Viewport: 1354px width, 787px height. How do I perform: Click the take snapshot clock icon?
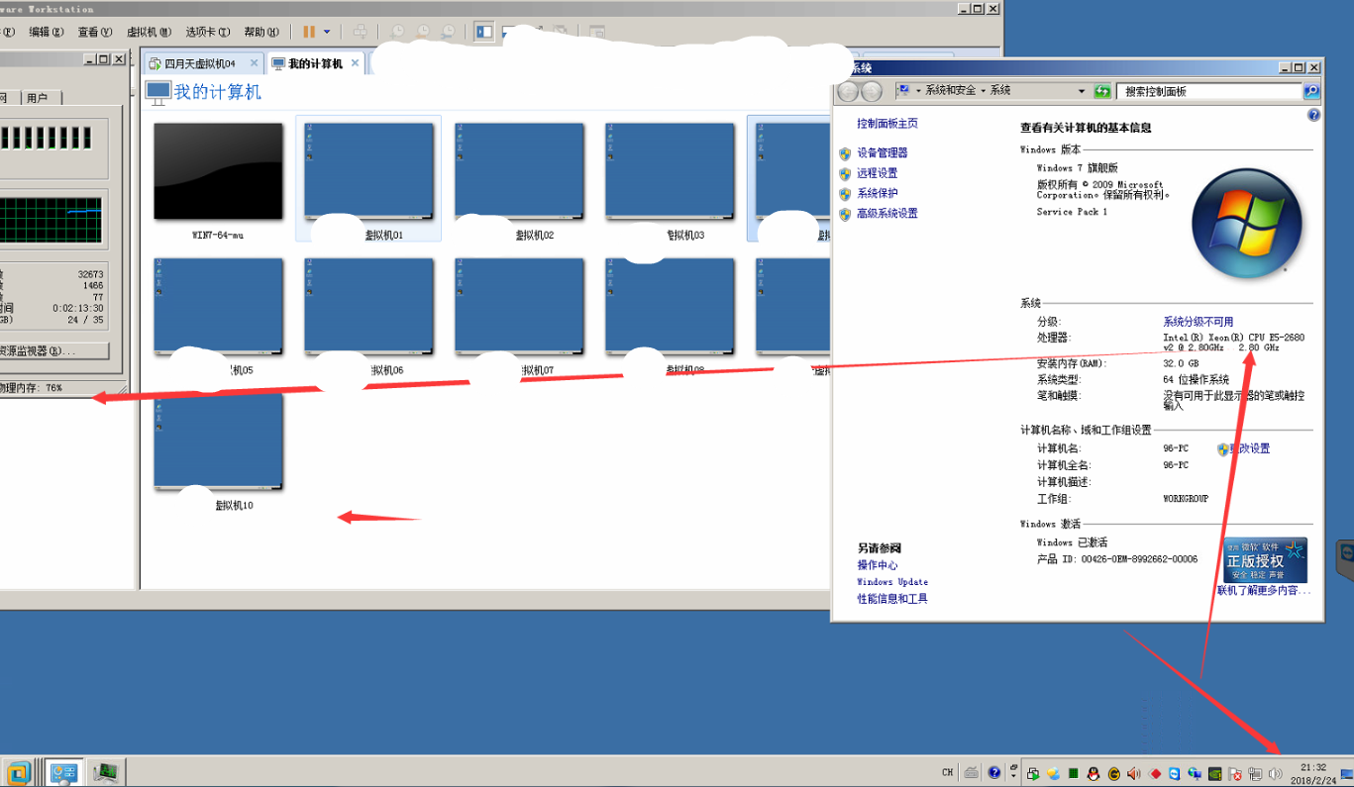coord(397,32)
